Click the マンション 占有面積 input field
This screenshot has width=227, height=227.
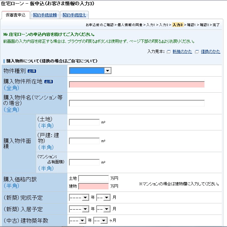(x=84, y=162)
